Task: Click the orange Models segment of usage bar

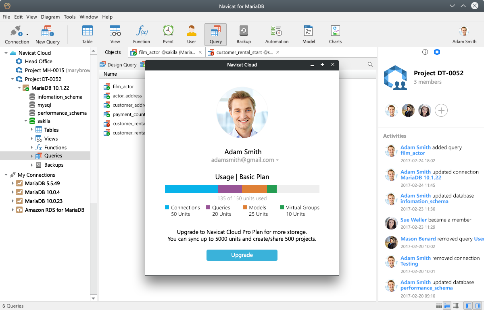Action: 255,189
